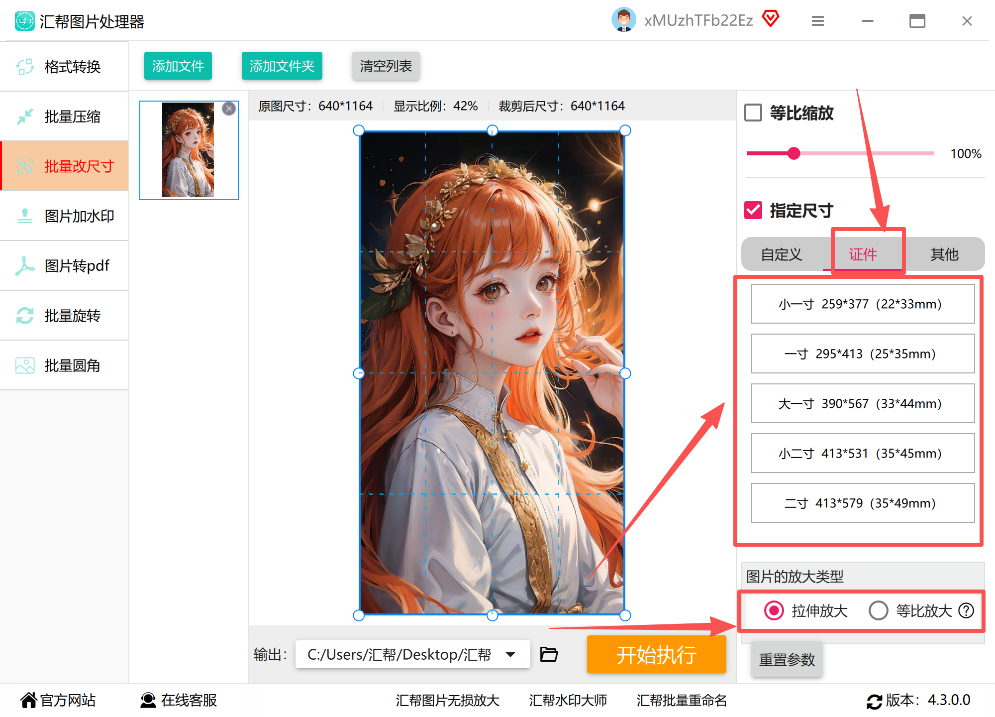Open the hamburger menu in title bar
The width and height of the screenshot is (995, 717).
818,21
